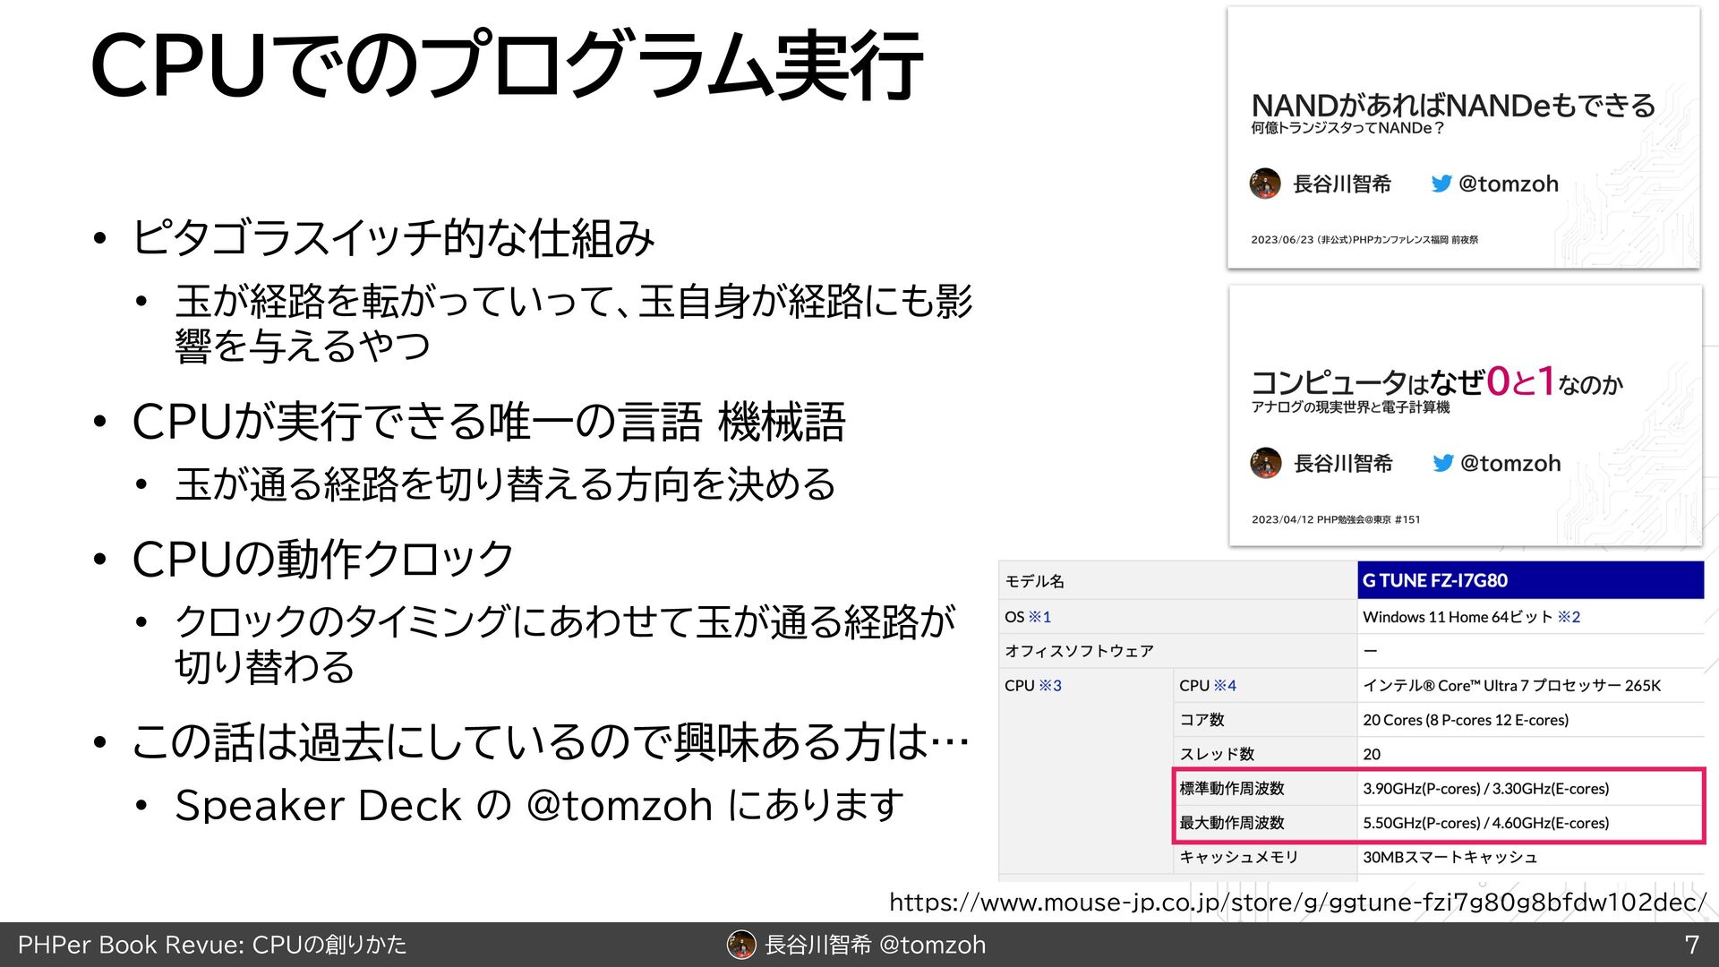This screenshot has width=1719, height=967.
Task: Click the Twitter bird icon on コンピュータ slide
Action: (x=1442, y=463)
